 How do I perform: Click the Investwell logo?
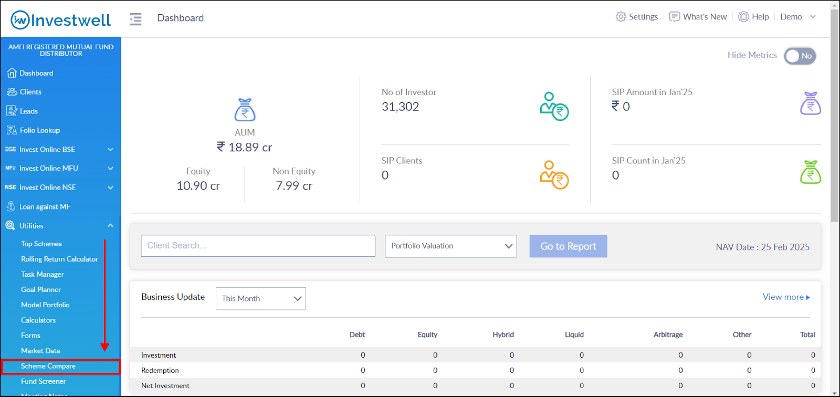click(61, 20)
